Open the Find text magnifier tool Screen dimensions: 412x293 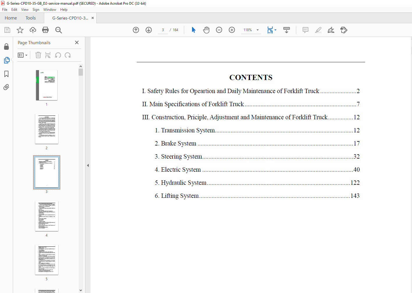tap(58, 30)
